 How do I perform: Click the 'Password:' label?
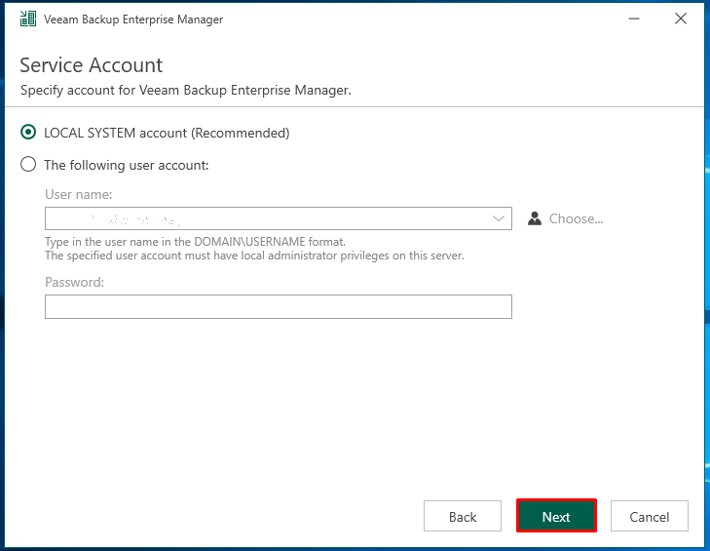[x=74, y=282]
